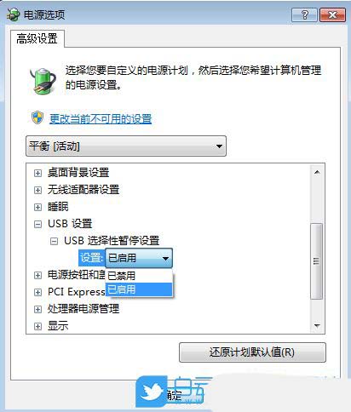Select 已禁用 in the dropdown list
Image resolution: width=351 pixels, height=412 pixels.
139,275
